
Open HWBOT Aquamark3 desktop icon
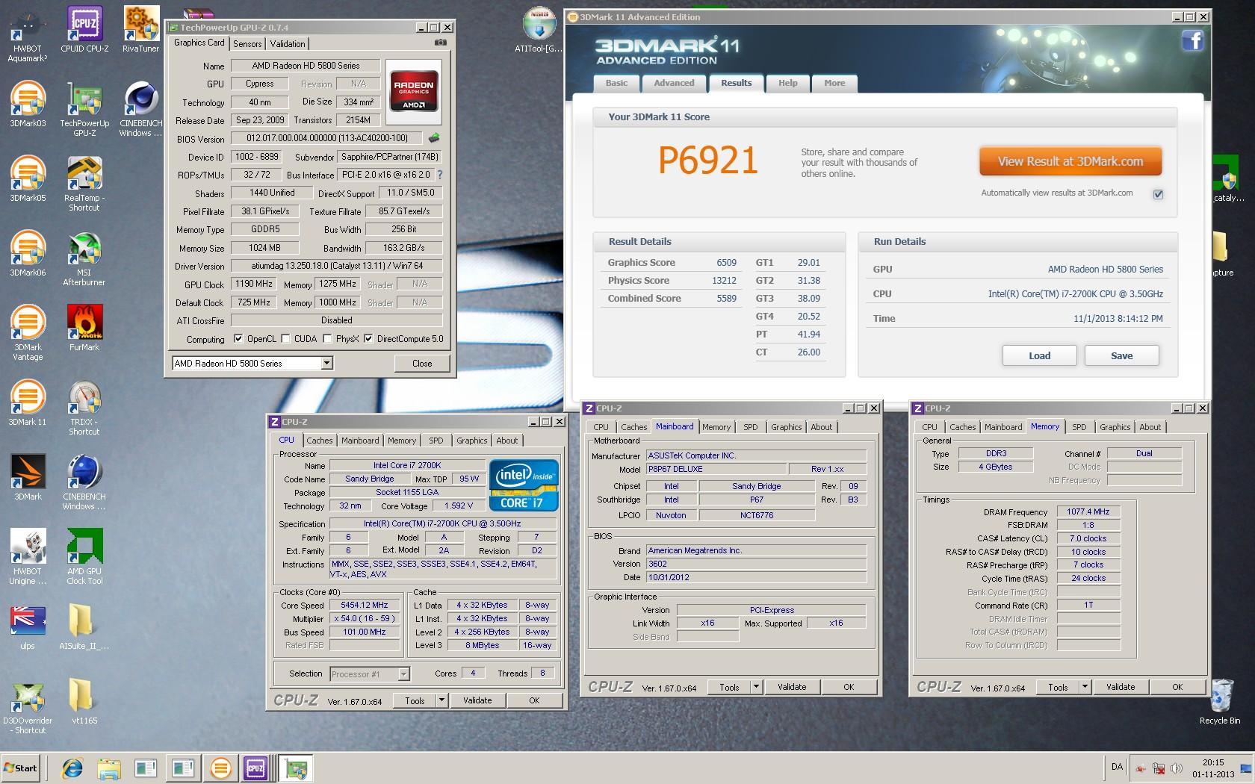pyautogui.click(x=28, y=34)
